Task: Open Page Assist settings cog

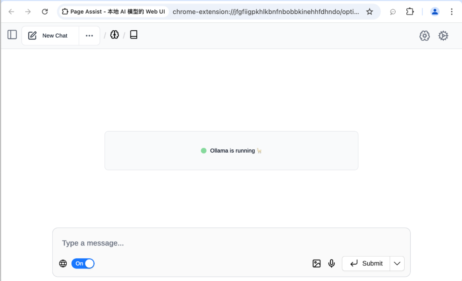Action: click(x=443, y=35)
